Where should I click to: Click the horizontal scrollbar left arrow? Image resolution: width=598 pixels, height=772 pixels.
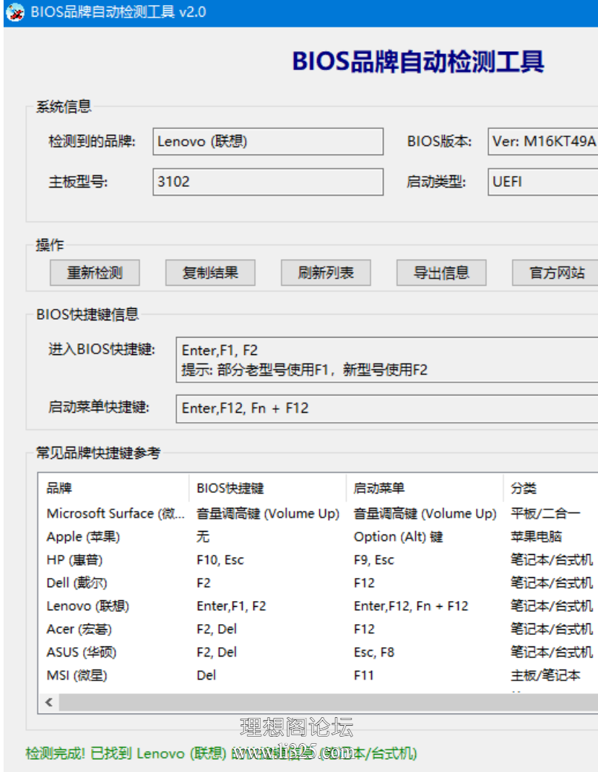(x=49, y=702)
